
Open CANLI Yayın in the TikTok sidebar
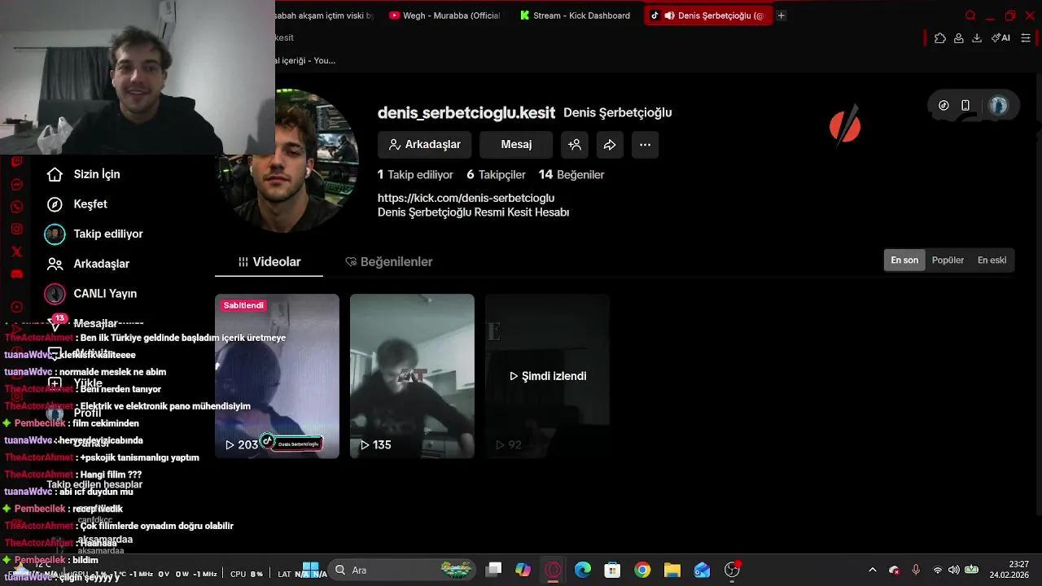90,294
